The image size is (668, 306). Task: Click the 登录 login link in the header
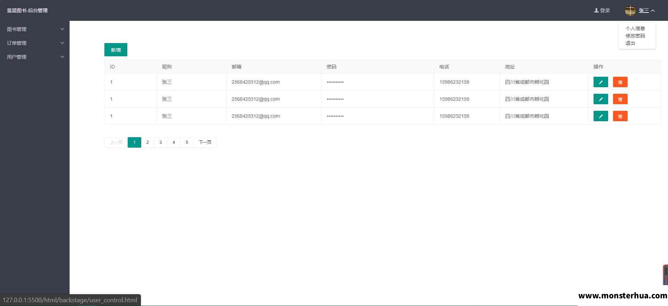[x=602, y=10]
